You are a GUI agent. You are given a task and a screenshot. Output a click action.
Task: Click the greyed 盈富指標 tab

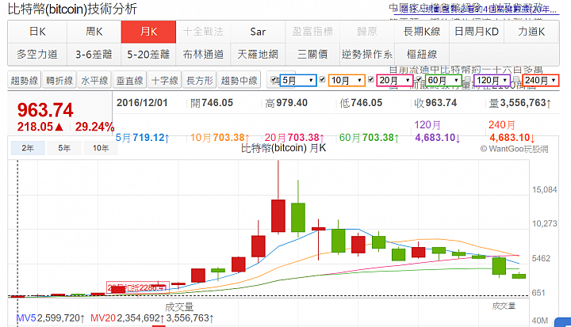(312, 32)
